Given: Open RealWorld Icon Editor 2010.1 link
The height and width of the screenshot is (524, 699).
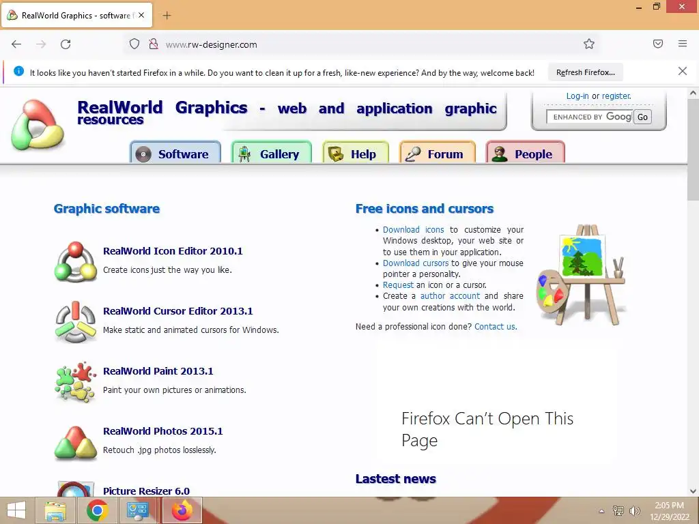Looking at the screenshot, I should pyautogui.click(x=173, y=251).
